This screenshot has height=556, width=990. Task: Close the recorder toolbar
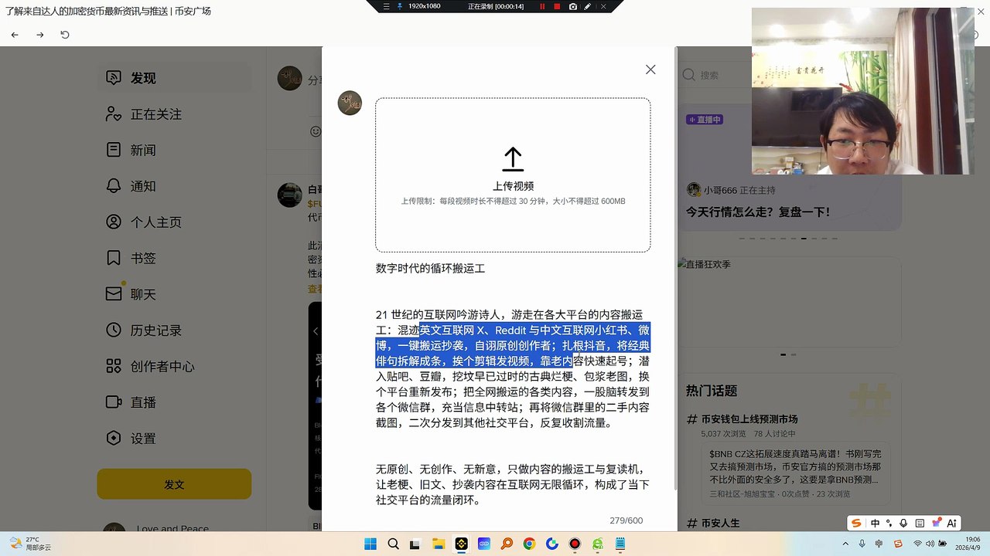pos(603,6)
